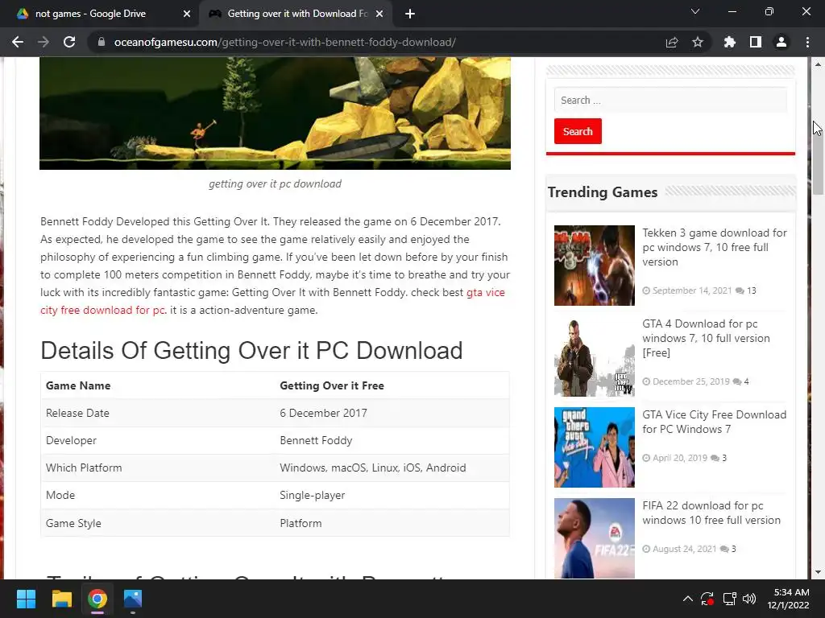Close the Google Drive tab
825x618 pixels.
187,14
